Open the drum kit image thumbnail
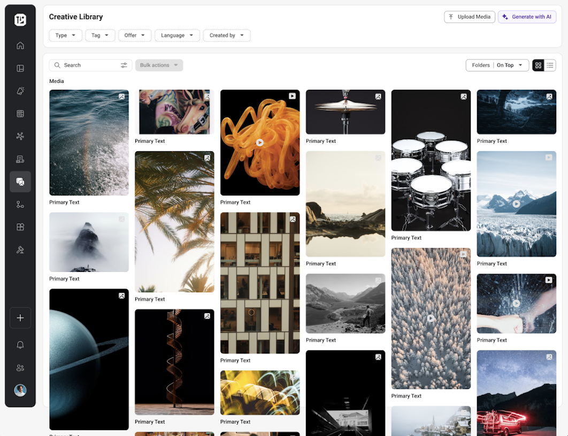This screenshot has height=436, width=568. point(431,160)
